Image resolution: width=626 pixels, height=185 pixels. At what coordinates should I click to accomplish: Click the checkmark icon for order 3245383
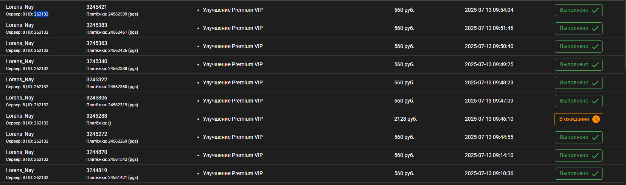click(x=595, y=28)
